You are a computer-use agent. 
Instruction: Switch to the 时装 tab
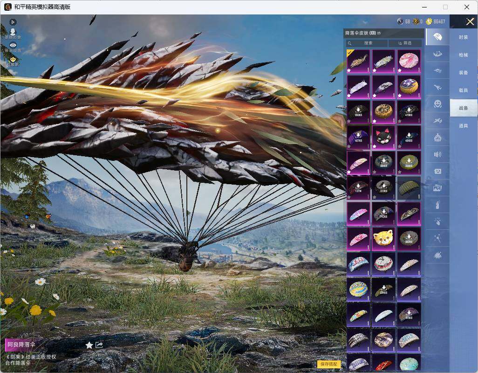pyautogui.click(x=464, y=37)
